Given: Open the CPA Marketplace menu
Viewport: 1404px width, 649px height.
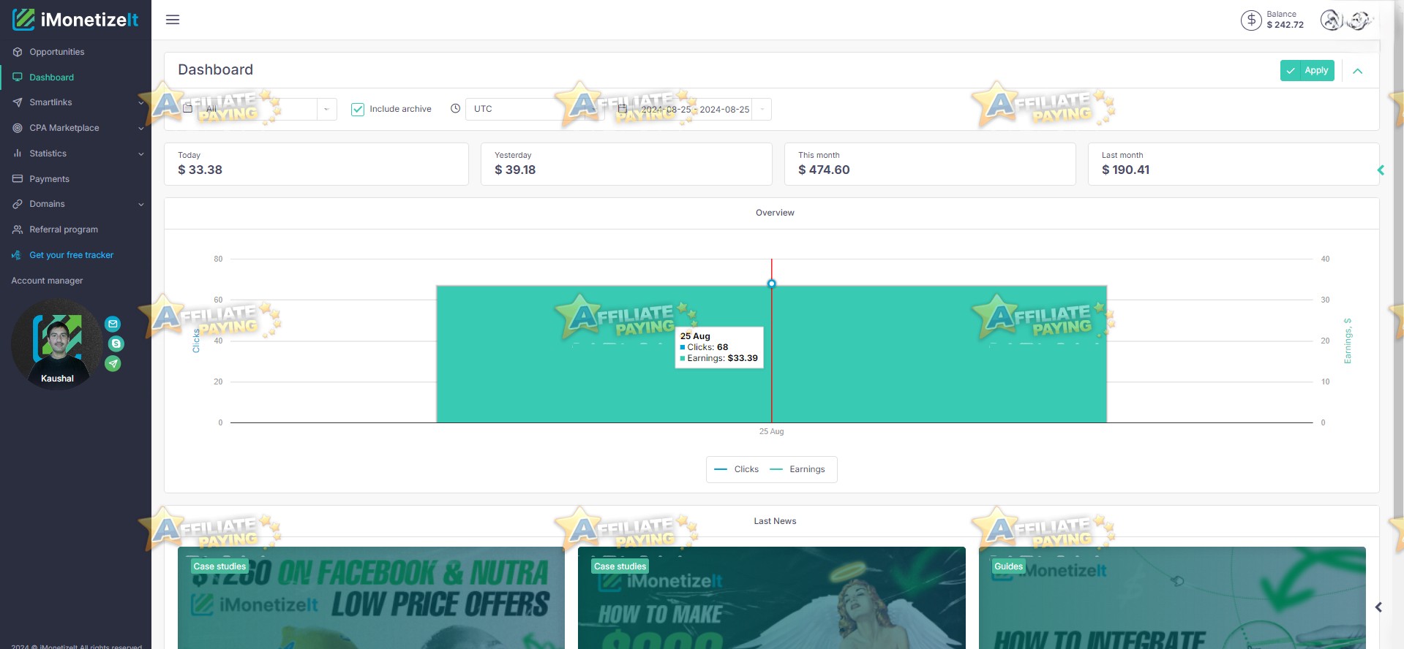Looking at the screenshot, I should tap(75, 128).
